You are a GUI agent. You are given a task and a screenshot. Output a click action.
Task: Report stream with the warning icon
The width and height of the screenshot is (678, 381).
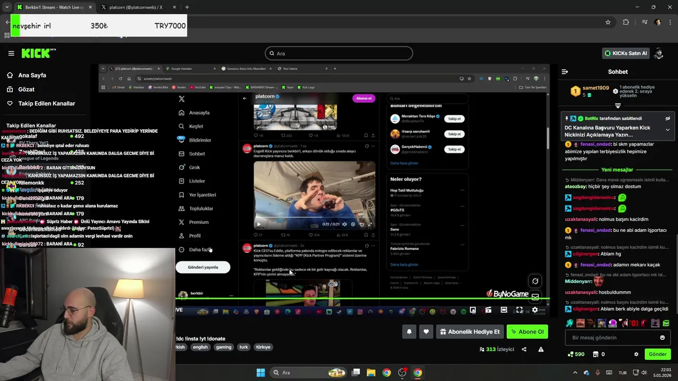tap(541, 349)
